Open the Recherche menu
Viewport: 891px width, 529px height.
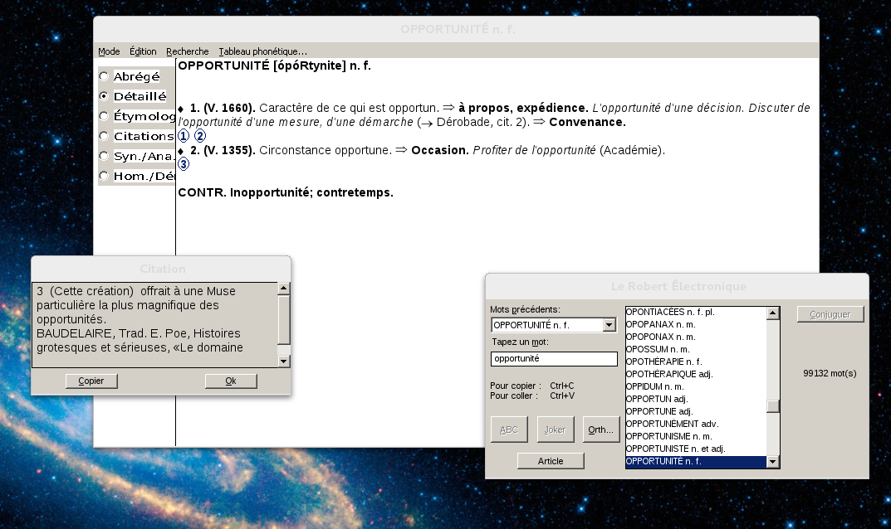(188, 51)
